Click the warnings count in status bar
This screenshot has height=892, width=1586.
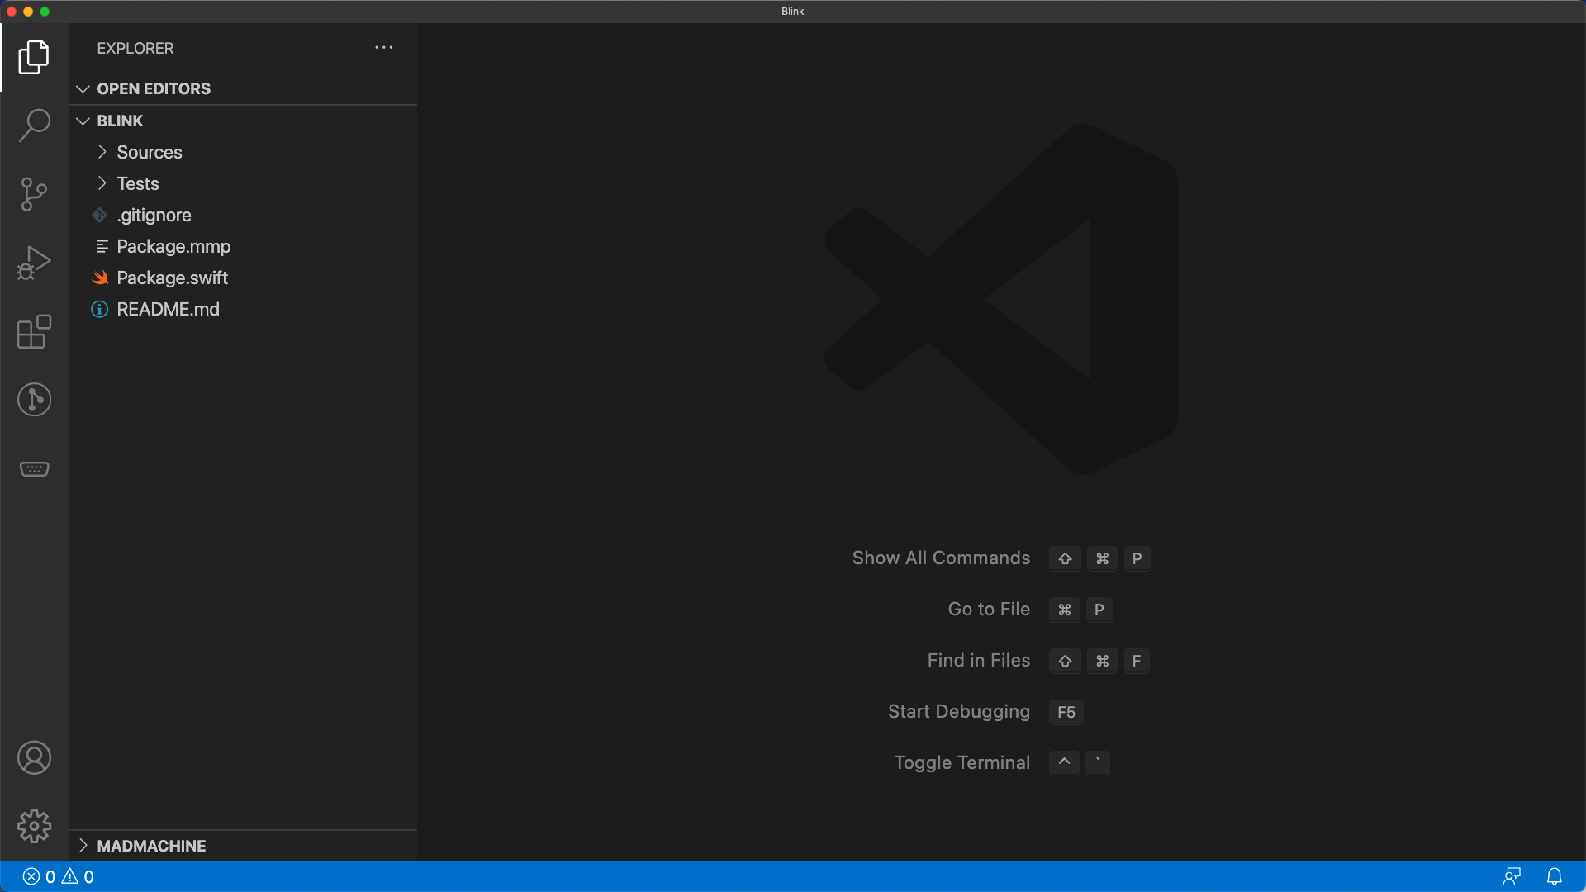pyautogui.click(x=78, y=876)
